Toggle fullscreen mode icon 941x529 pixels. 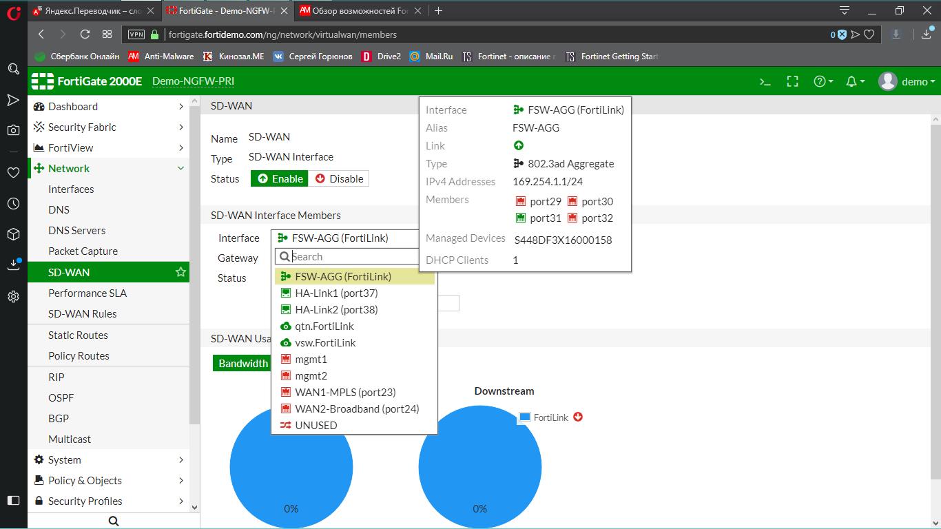(793, 81)
